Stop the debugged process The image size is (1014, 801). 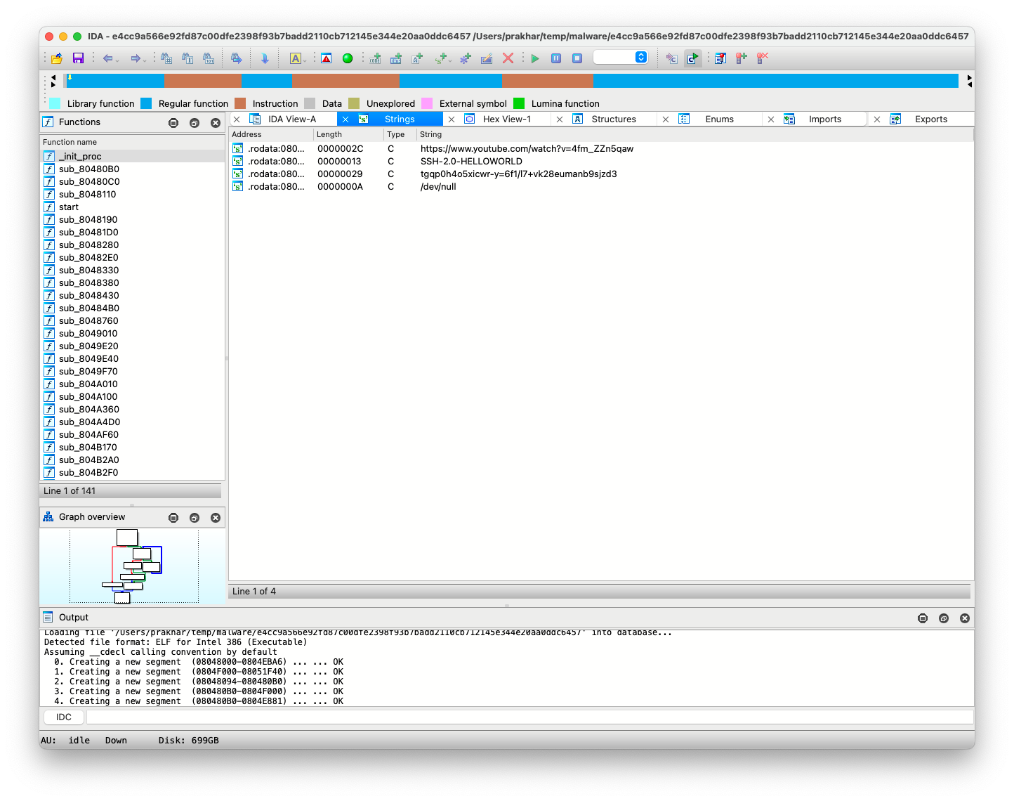pyautogui.click(x=577, y=58)
